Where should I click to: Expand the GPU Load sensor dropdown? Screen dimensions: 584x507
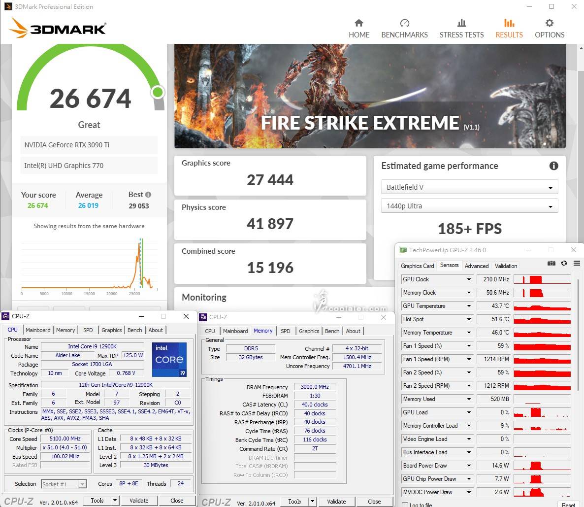click(x=469, y=412)
